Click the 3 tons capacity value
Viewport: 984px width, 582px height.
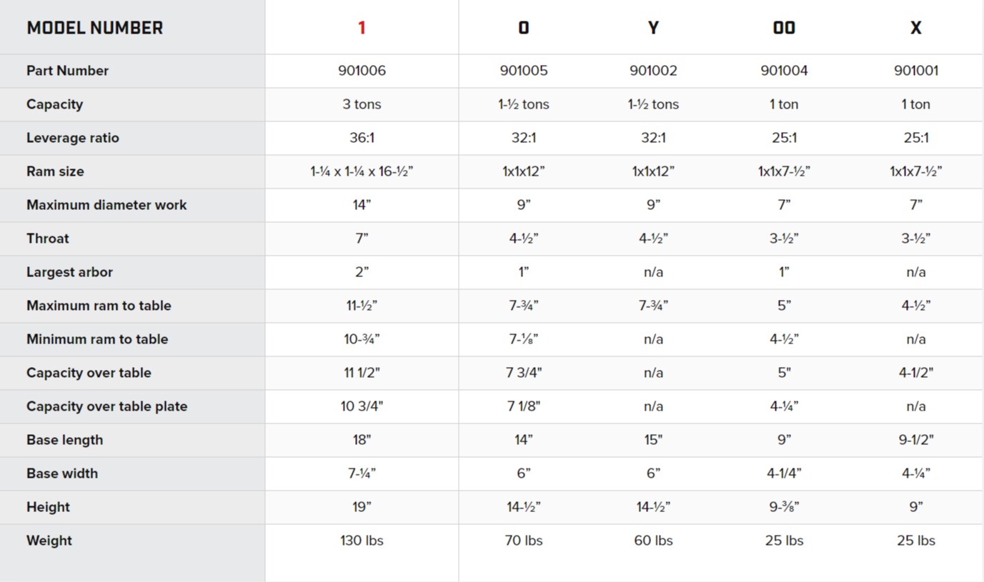[x=362, y=104]
